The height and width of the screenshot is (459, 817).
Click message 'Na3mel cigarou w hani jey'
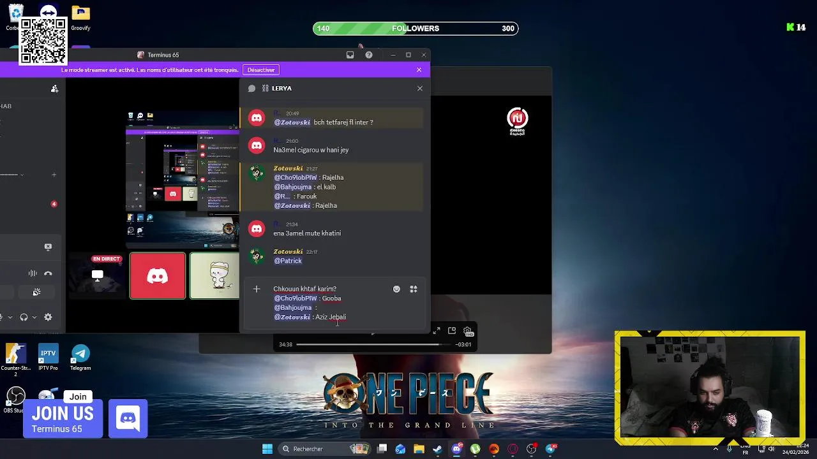click(311, 150)
